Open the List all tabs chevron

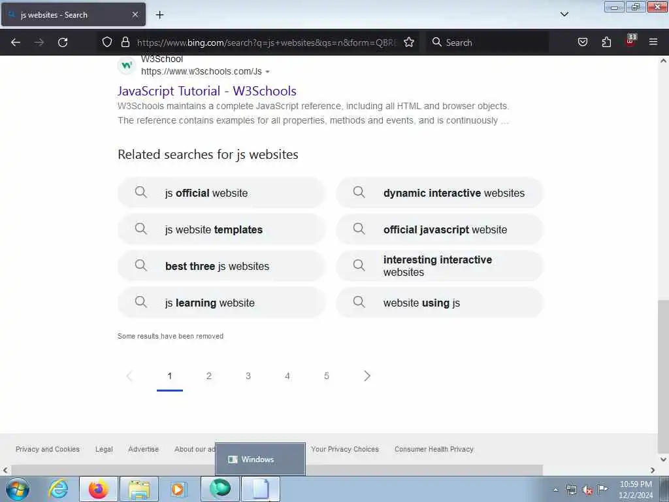(564, 14)
